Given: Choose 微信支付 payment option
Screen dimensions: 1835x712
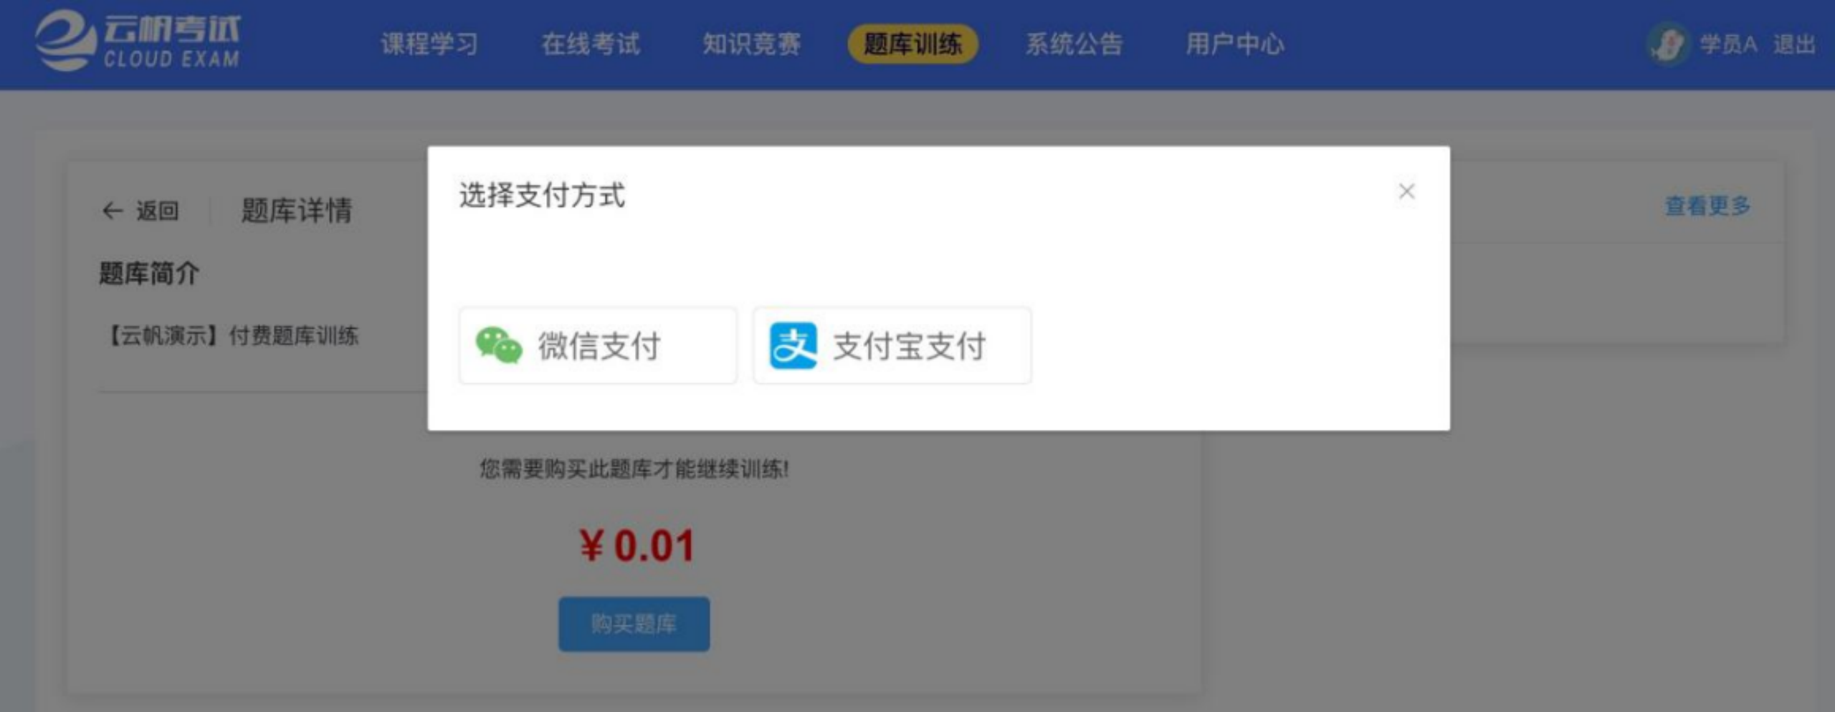Looking at the screenshot, I should [x=598, y=345].
